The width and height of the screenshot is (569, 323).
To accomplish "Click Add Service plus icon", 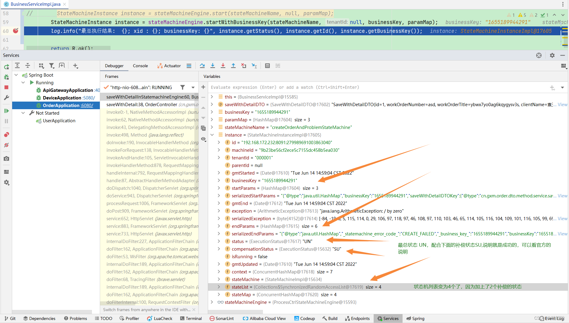I will click(x=75, y=66).
